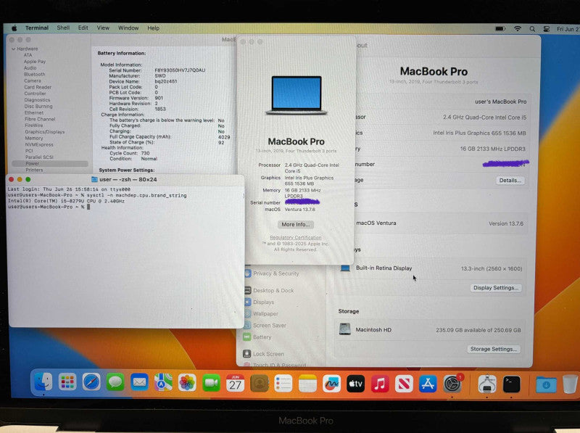
Task: Open Wallpaper settings pane
Action: 262,313
